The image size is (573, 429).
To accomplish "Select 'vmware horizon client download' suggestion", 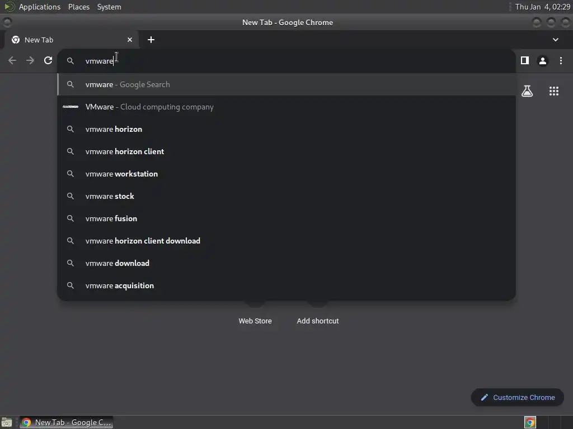I will click(x=286, y=241).
